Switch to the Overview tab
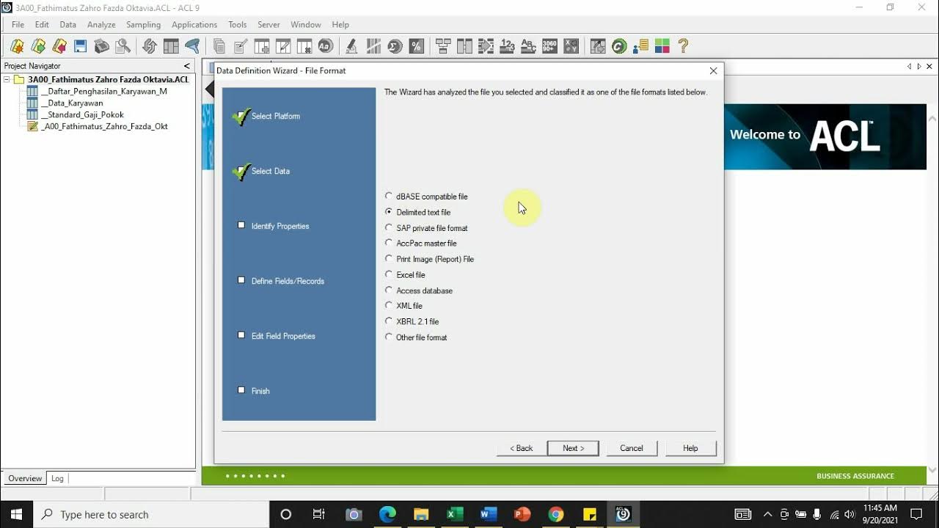 point(25,478)
